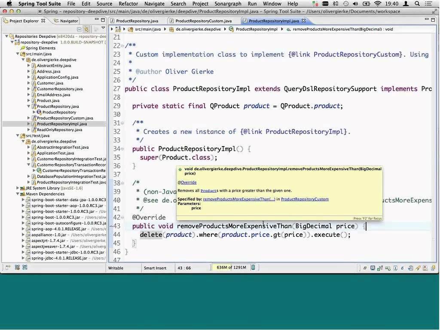Viewport: 440px width, 330px height.
Task: Expand the JRE System Library node
Action: [x=18, y=188]
